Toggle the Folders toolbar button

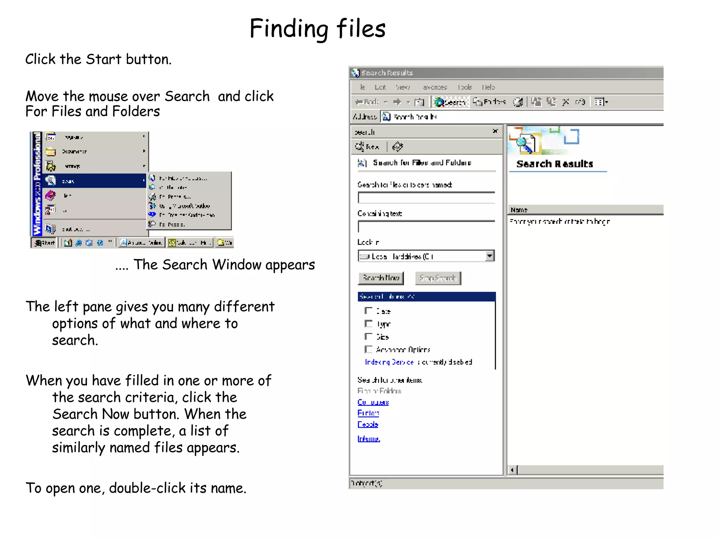tap(489, 102)
